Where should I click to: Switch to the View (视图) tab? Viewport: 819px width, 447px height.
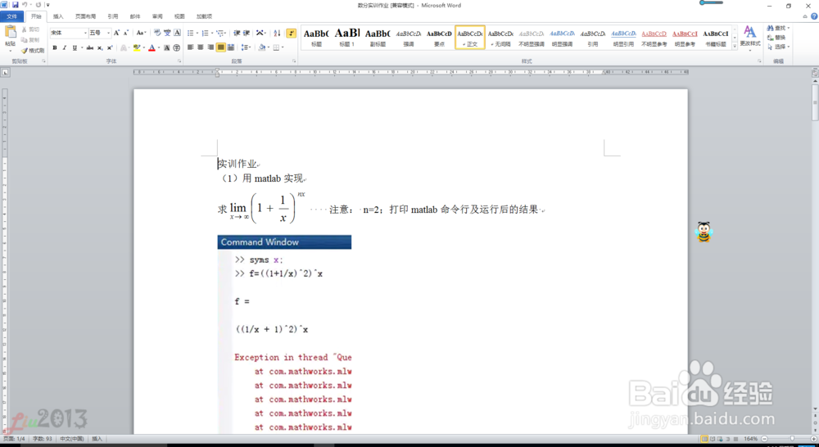pyautogui.click(x=179, y=16)
